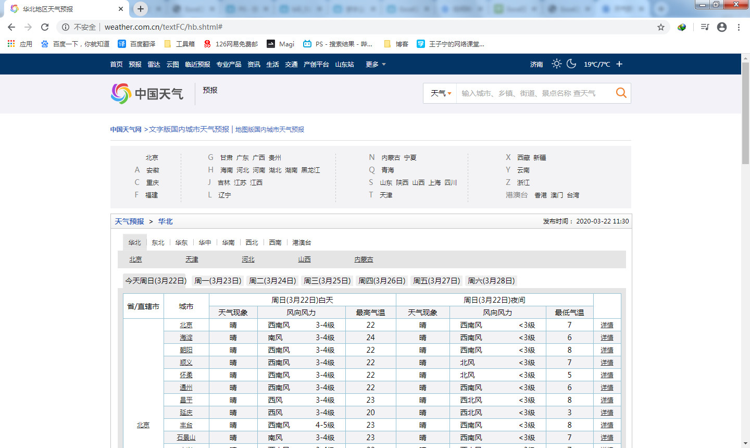Click the sun weather icon in header
This screenshot has height=448, width=750.
click(x=557, y=64)
